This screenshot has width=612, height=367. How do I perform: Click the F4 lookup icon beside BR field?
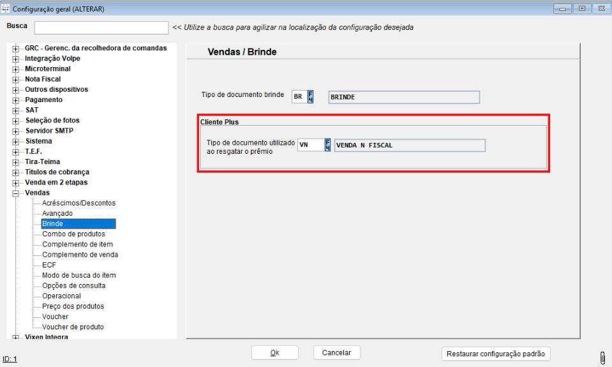pyautogui.click(x=311, y=96)
